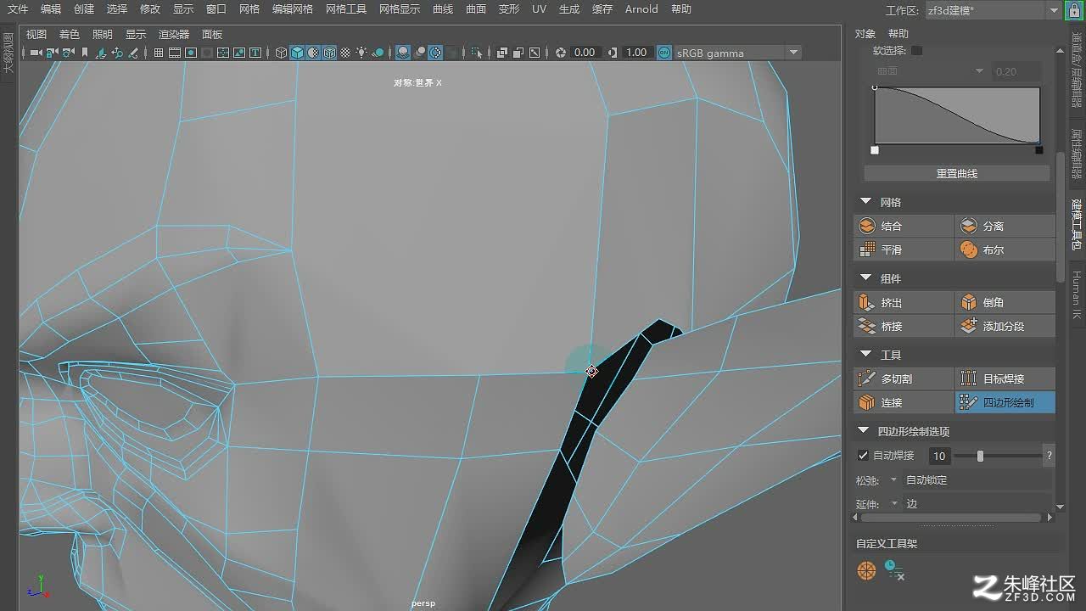Click the Use All Lights bulb icon
Image resolution: width=1086 pixels, height=611 pixels.
pos(361,53)
